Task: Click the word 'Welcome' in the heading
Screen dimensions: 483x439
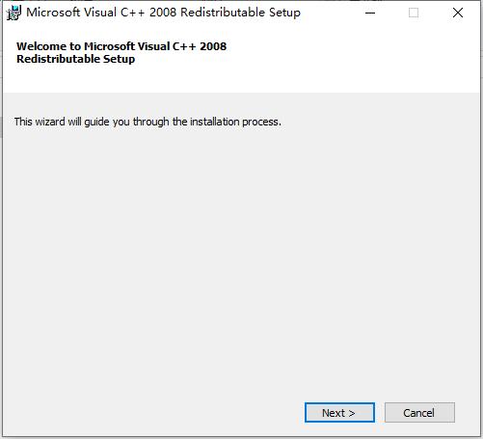Action: [x=41, y=46]
